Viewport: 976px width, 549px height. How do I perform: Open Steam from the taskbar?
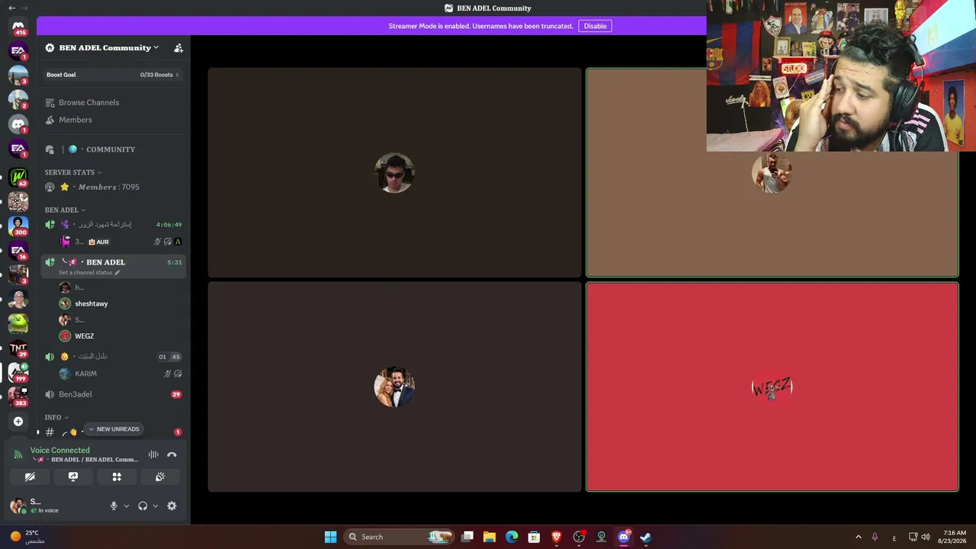coord(646,537)
